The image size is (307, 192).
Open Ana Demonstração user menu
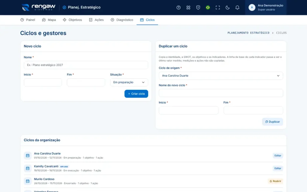[266, 7]
